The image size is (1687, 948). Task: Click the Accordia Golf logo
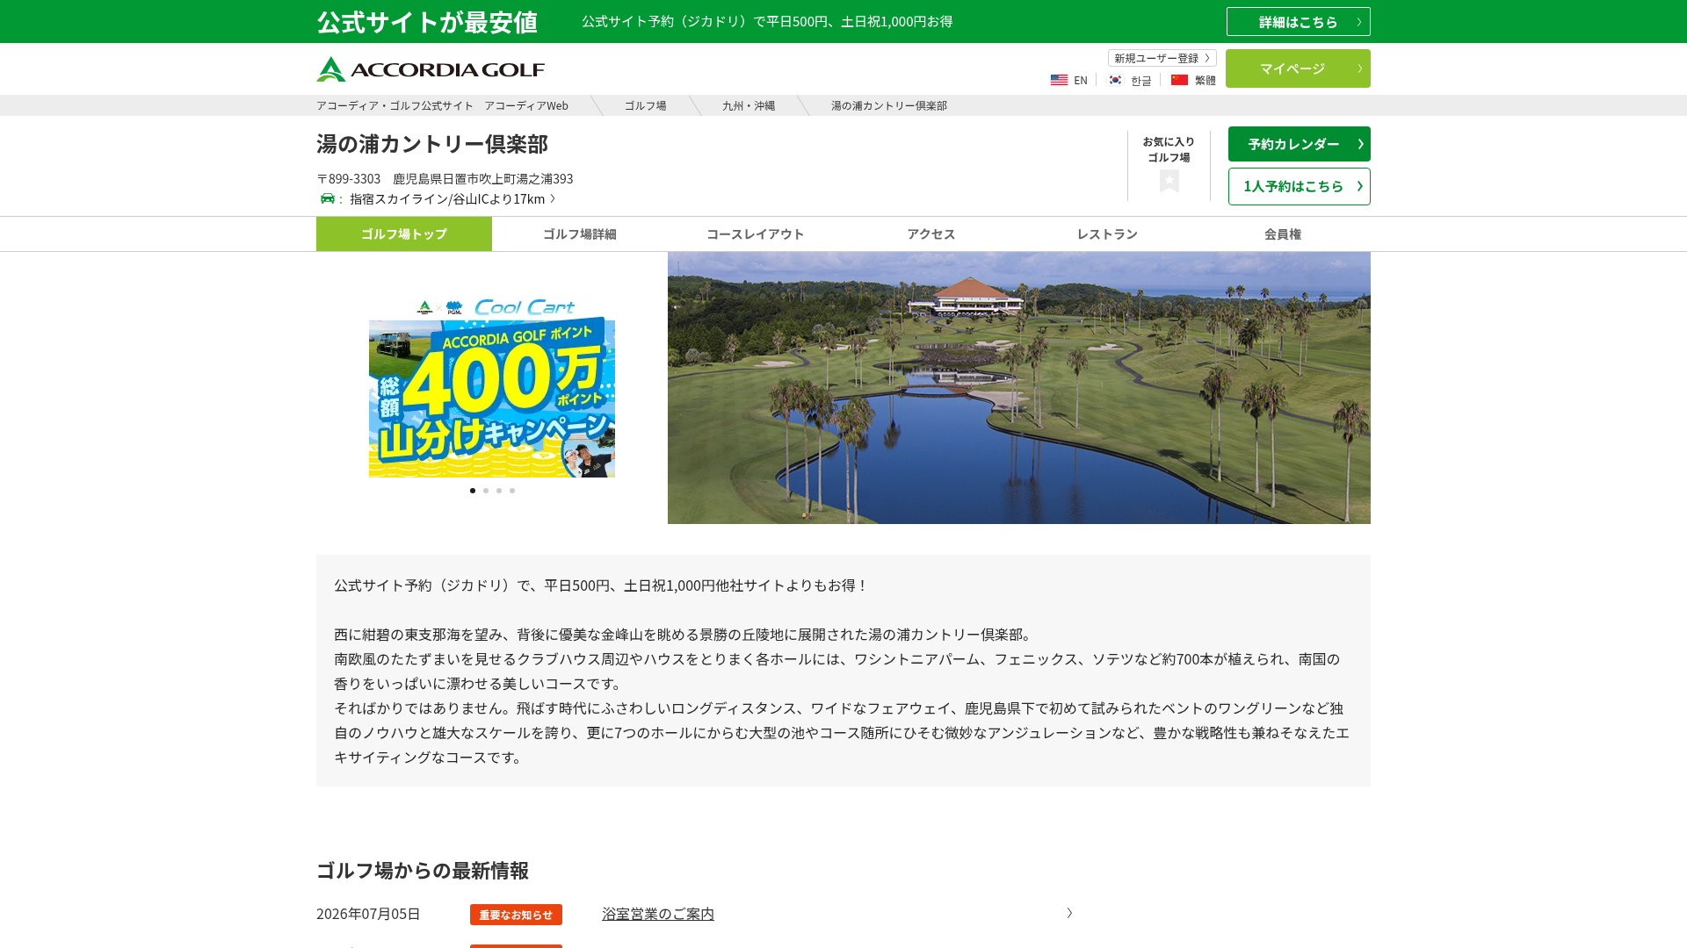431,69
